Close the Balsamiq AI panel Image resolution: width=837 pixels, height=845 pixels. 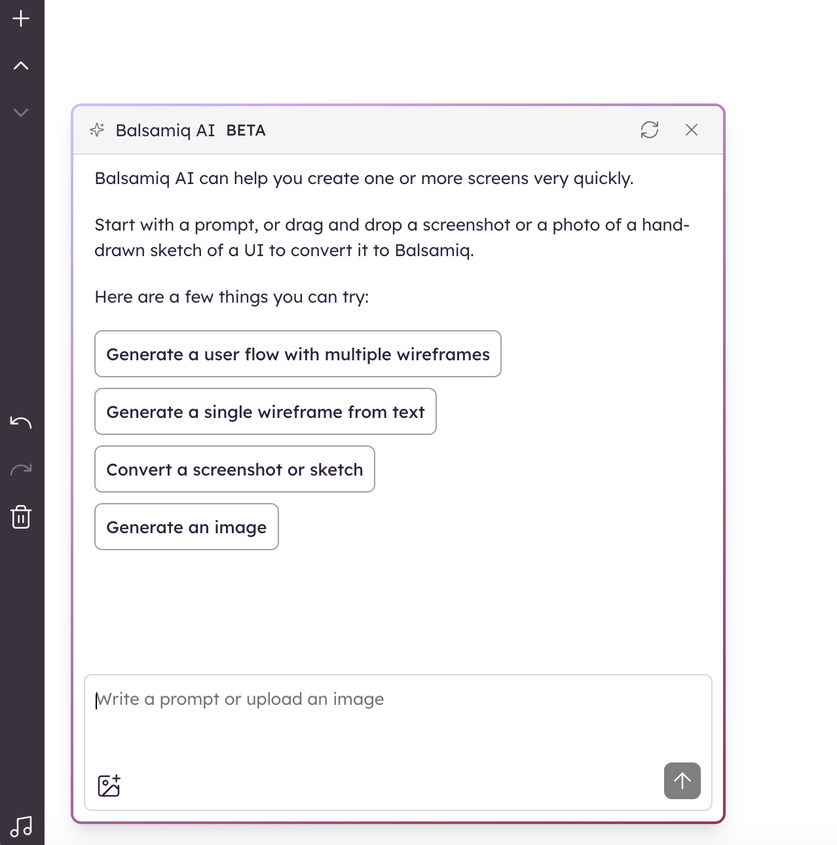tap(691, 130)
